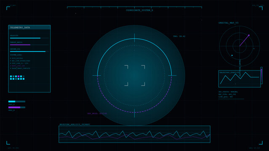Image resolution: width=269 pixels, height=151 pixels.
Task: Click the purple progress bar below telemetry panel
Action: pyautogui.click(x=17, y=107)
